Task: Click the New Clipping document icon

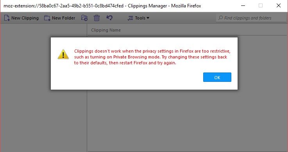Action: pyautogui.click(x=7, y=18)
